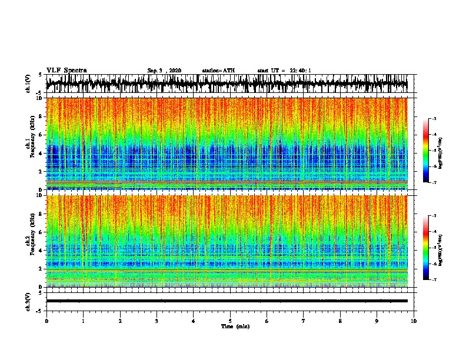Click the "ch.1(V)" waveform axis label
This screenshot has width=466, height=360.
[28, 84]
